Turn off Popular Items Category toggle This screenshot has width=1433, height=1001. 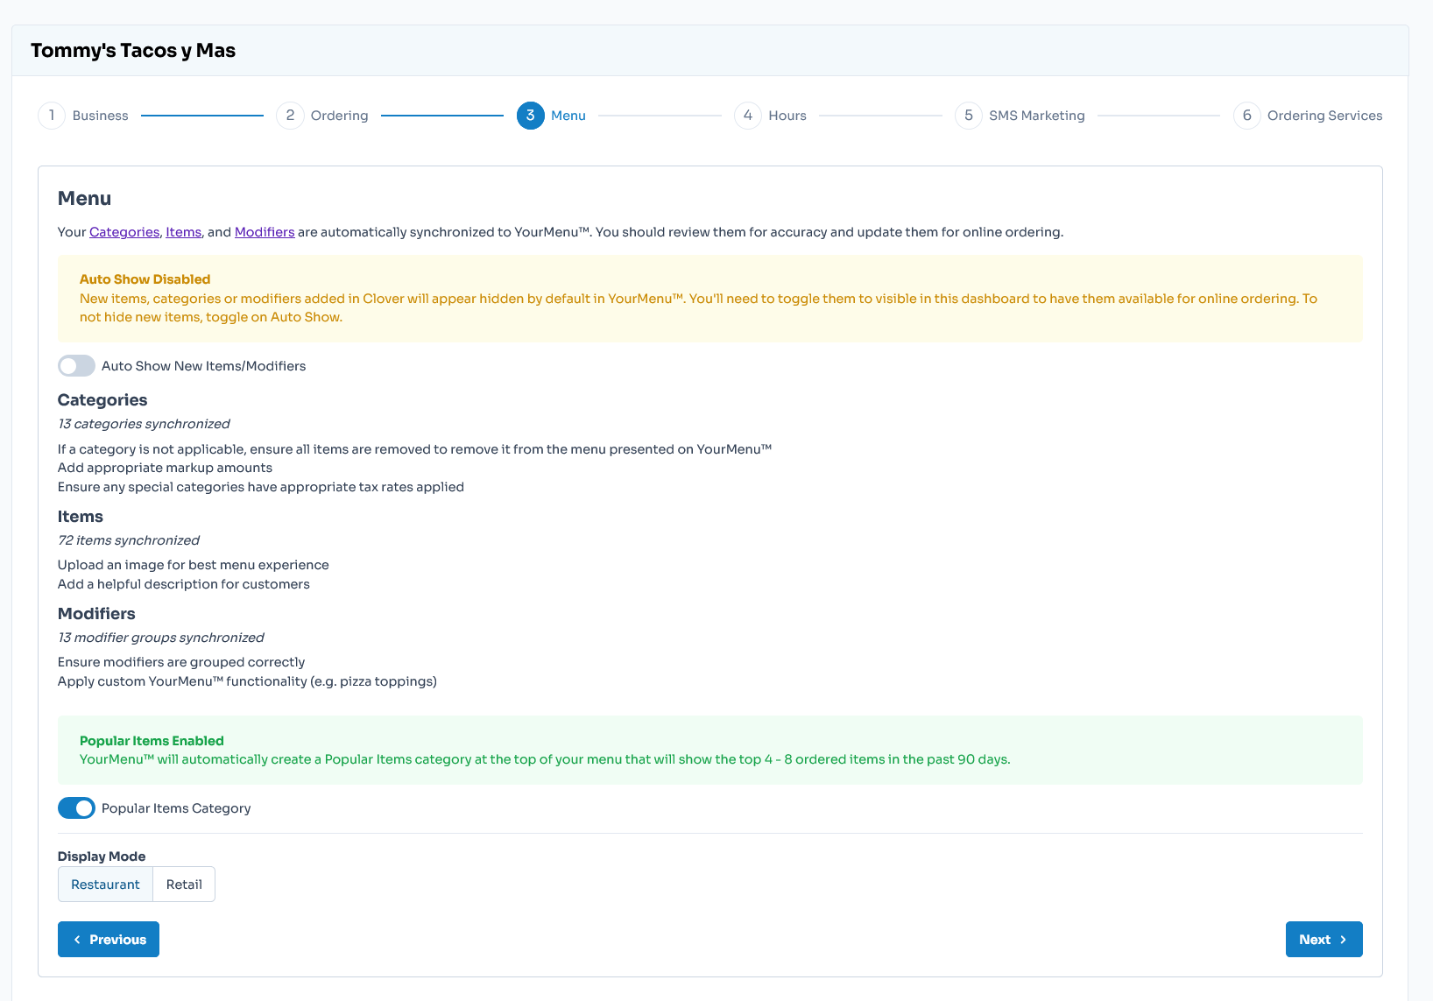point(76,808)
